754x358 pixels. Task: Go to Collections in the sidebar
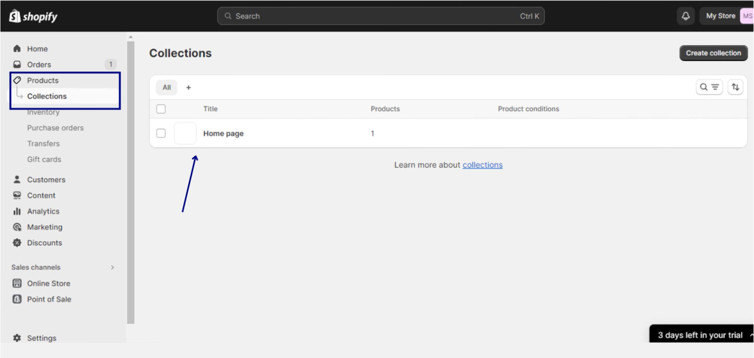[x=47, y=96]
